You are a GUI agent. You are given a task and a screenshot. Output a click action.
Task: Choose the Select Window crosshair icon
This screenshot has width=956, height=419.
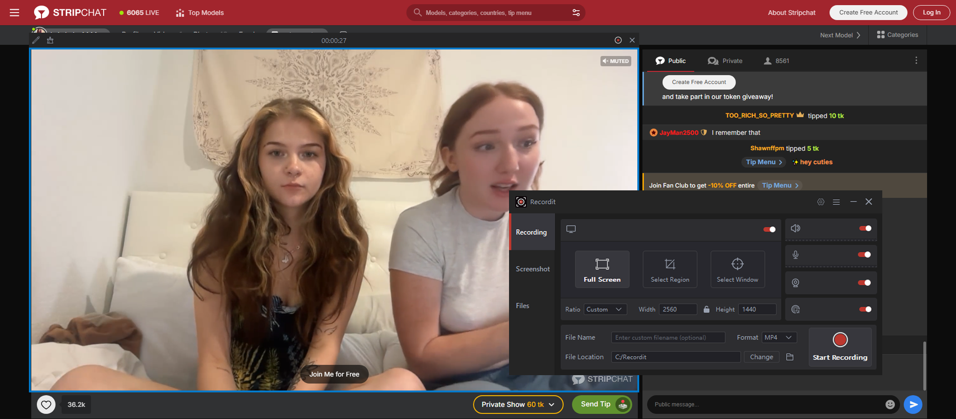tap(737, 264)
